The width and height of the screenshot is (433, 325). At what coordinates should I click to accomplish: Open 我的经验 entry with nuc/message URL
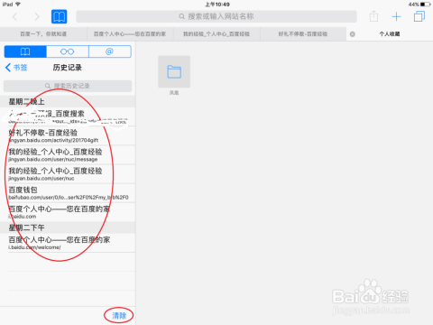(x=68, y=154)
